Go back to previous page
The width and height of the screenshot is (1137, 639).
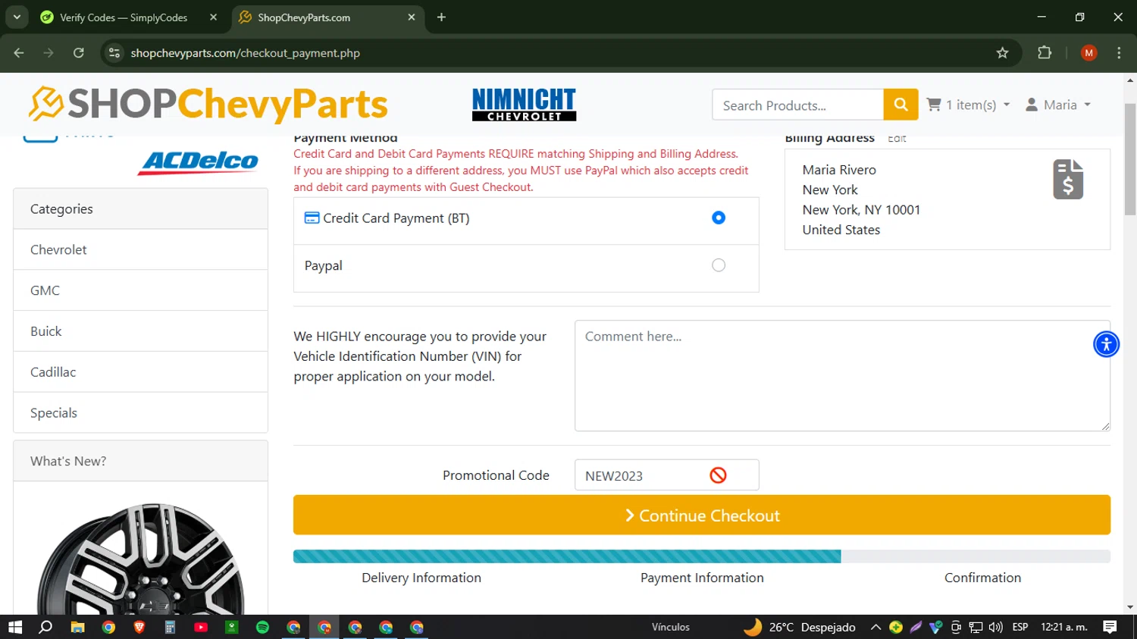point(19,53)
